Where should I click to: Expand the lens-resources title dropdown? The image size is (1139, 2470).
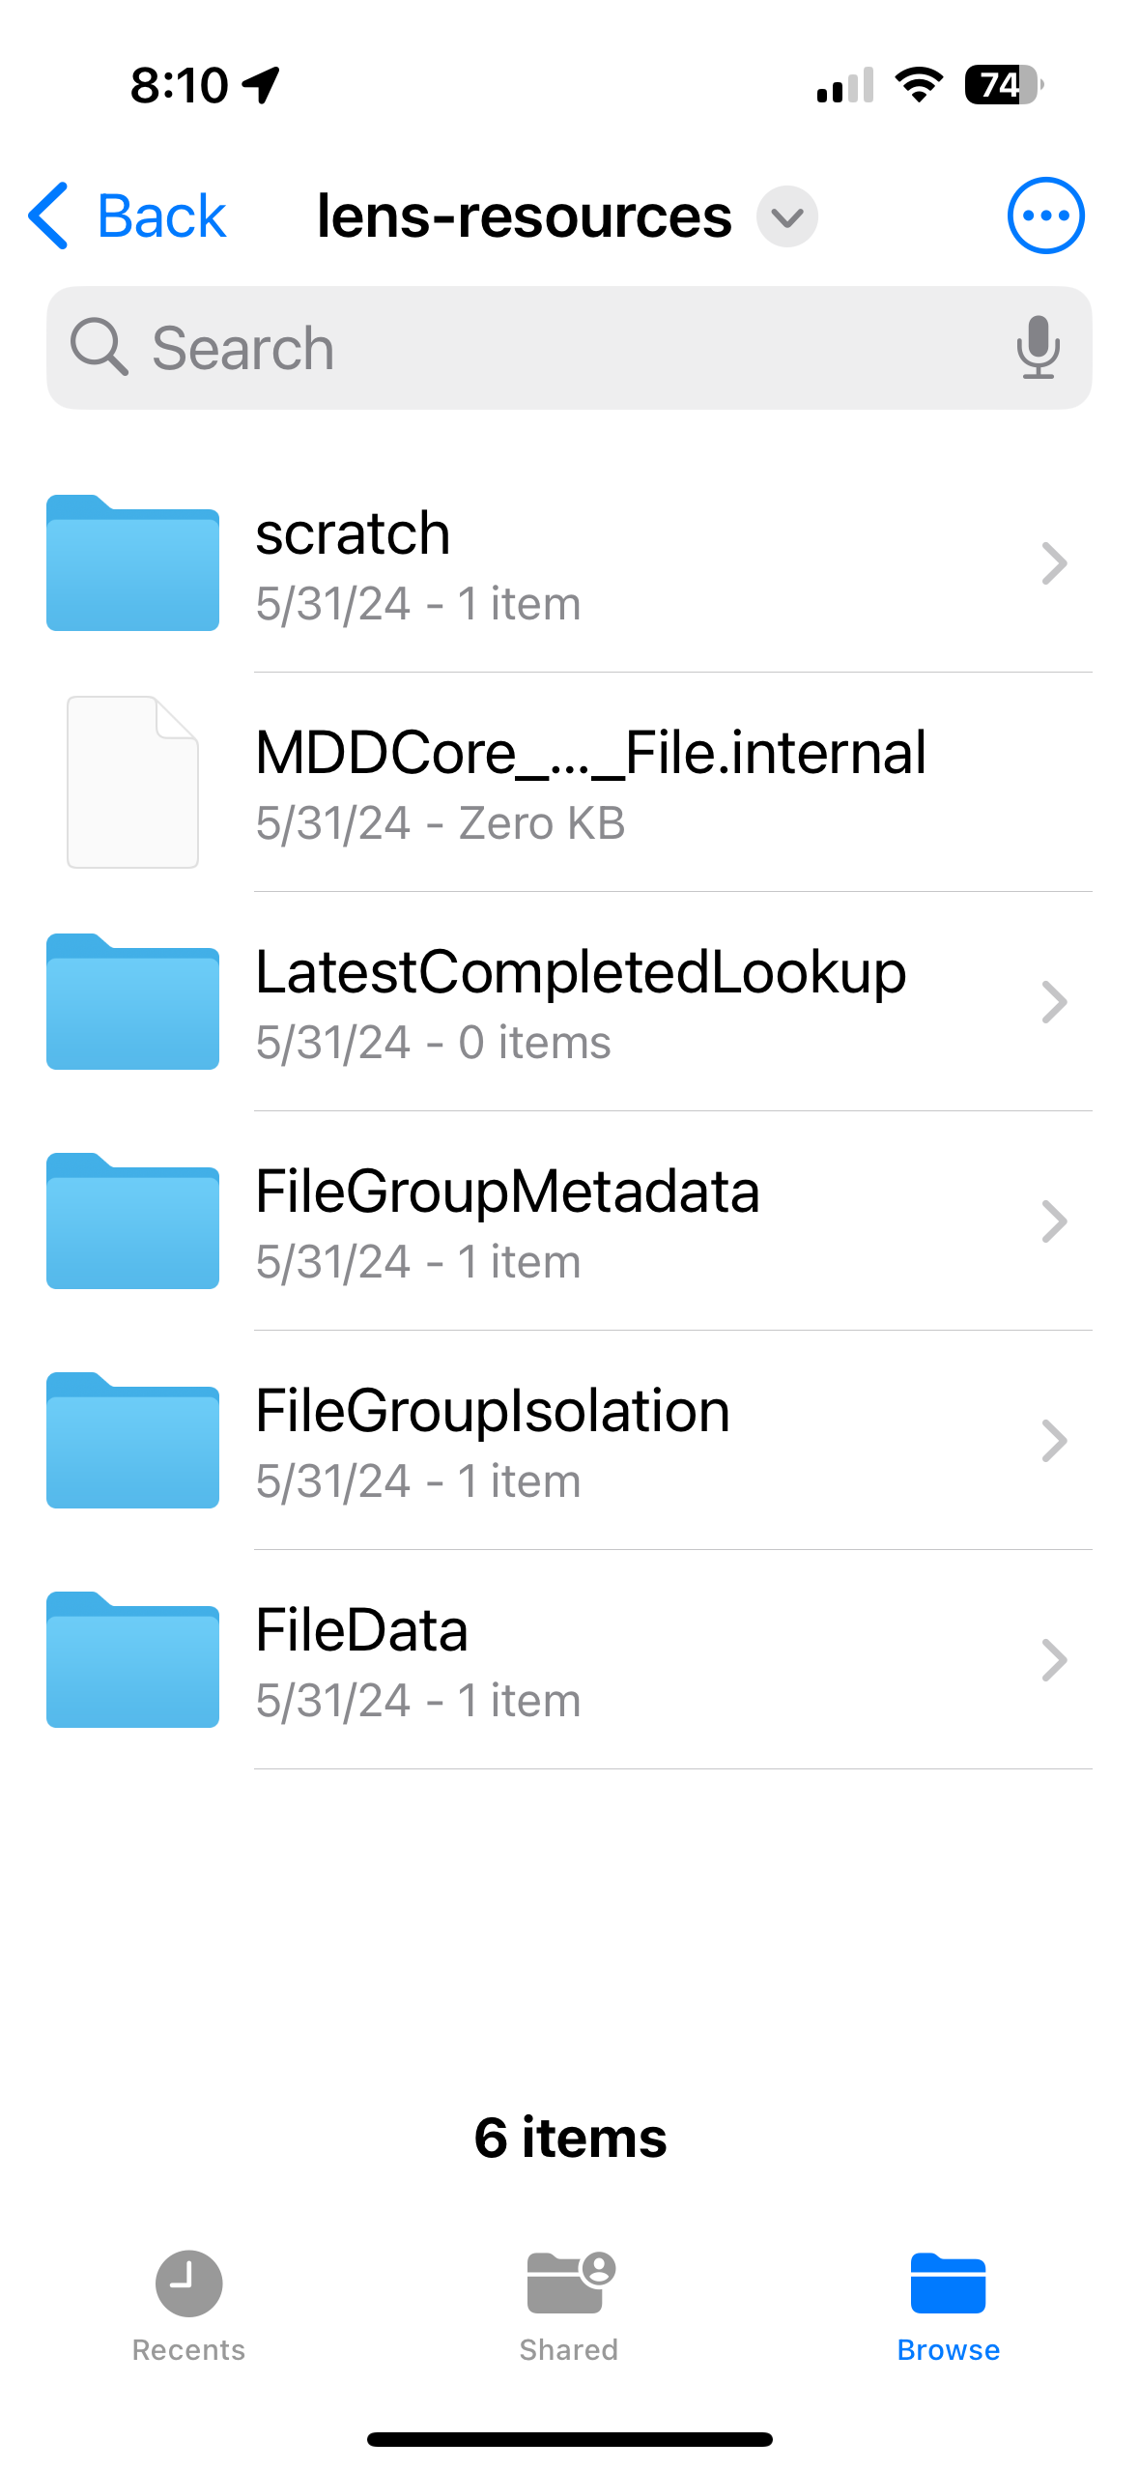(786, 216)
